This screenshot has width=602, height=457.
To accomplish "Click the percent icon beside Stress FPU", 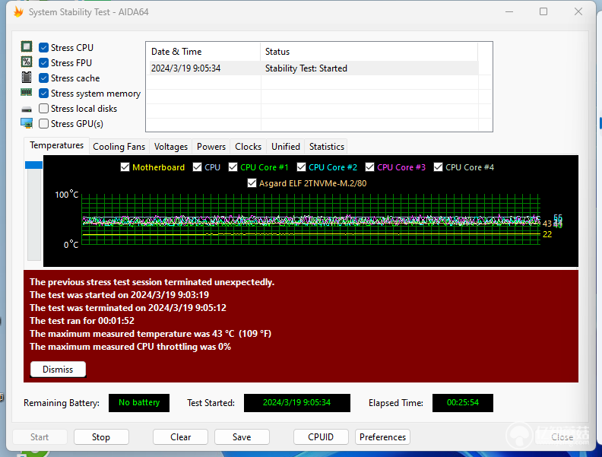I will click(x=27, y=62).
